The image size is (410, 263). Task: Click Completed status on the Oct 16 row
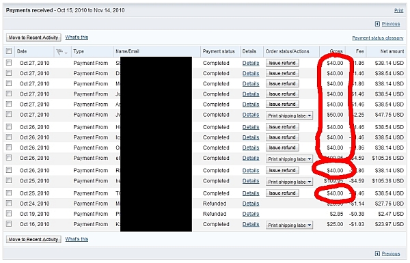click(x=216, y=224)
